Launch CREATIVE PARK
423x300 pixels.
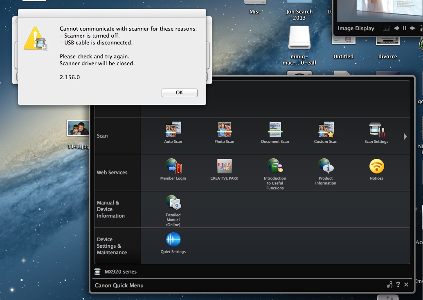click(x=224, y=167)
